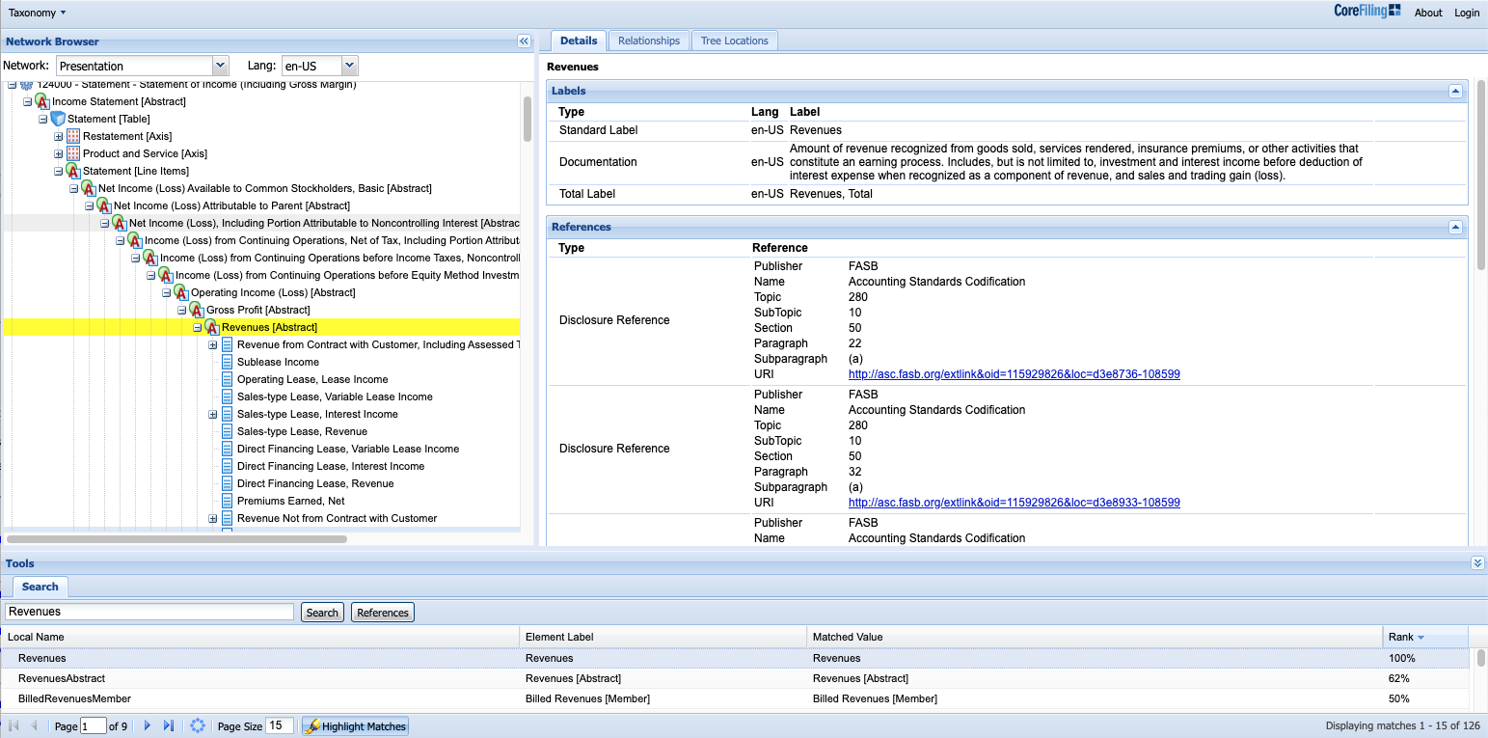Open the Taxonomy menu
The width and height of the screenshot is (1488, 738).
[32, 13]
